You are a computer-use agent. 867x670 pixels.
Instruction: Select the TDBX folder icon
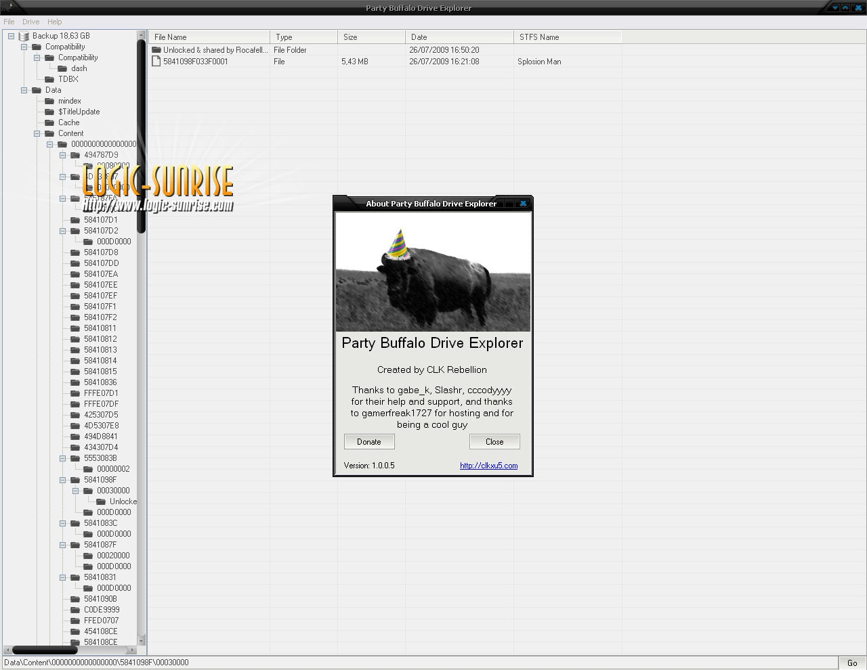(49, 79)
